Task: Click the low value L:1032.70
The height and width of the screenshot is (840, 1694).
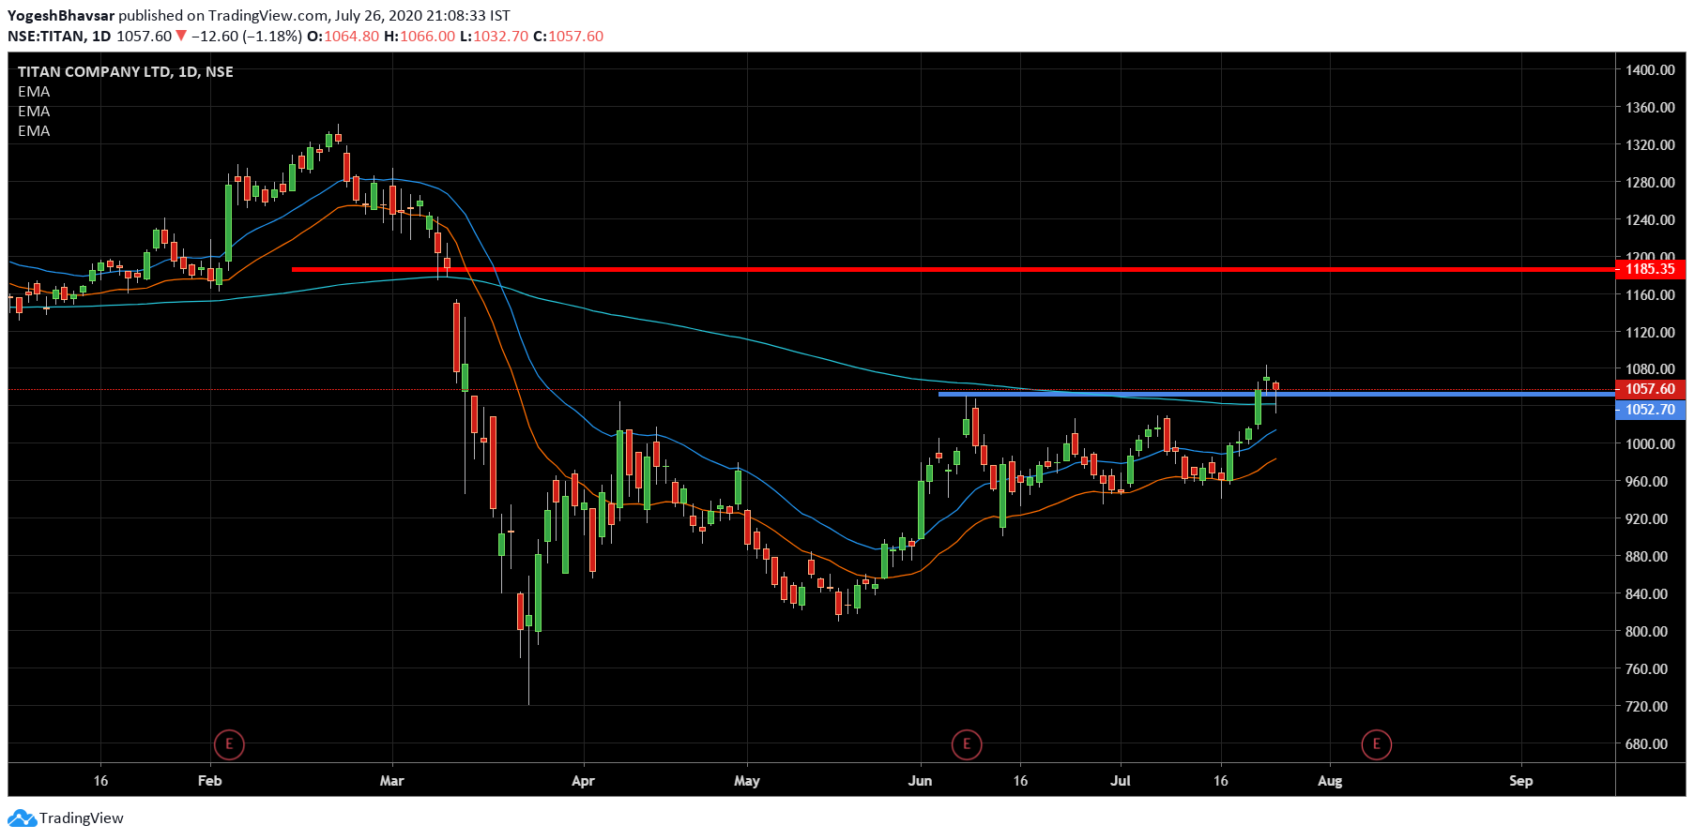Action: pyautogui.click(x=494, y=36)
